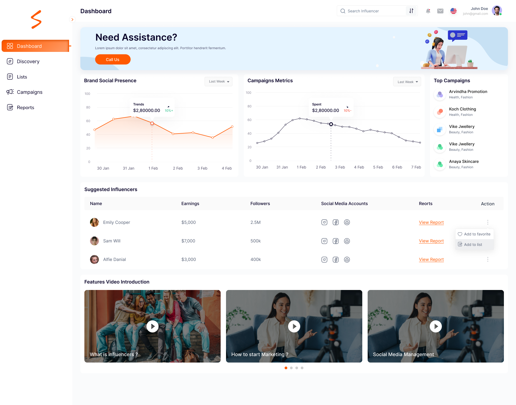Open the three-dot action menu for Alfie Danial
Viewport: 516px width, 405px height.
pyautogui.click(x=488, y=259)
